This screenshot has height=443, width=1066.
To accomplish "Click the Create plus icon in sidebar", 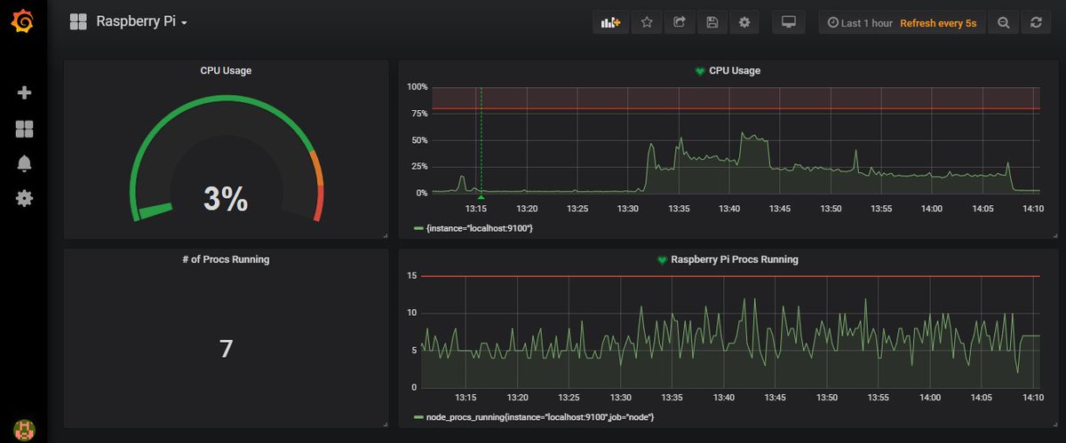I will [24, 92].
